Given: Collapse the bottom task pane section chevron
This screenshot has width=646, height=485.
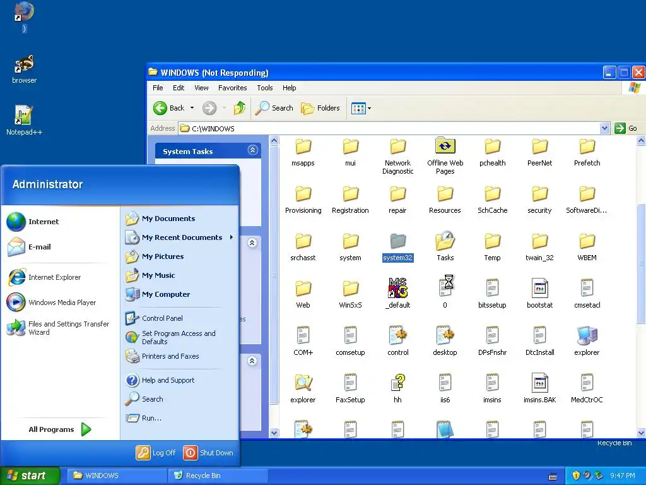Looking at the screenshot, I should point(252,361).
